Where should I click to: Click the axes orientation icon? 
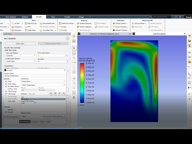tap(74, 93)
